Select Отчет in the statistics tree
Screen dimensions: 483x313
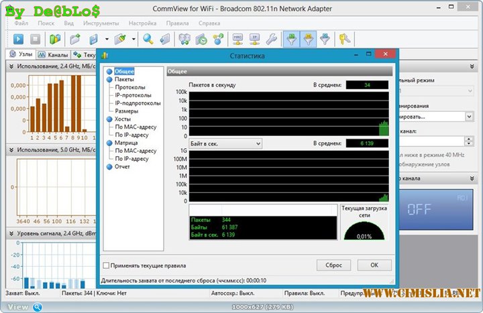122,167
